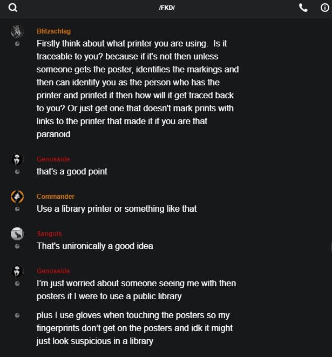332x357 pixels.
Task: Open the Blitzschlag username link
Action: point(53,31)
